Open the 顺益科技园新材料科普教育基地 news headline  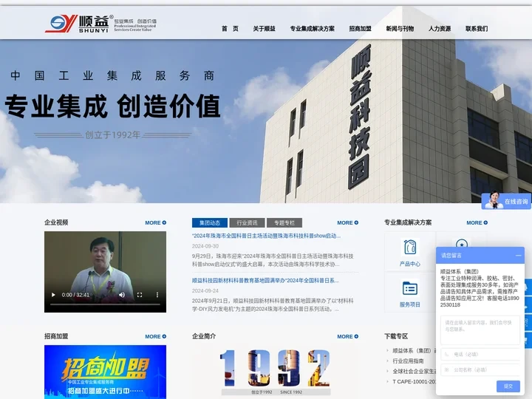coord(265,280)
